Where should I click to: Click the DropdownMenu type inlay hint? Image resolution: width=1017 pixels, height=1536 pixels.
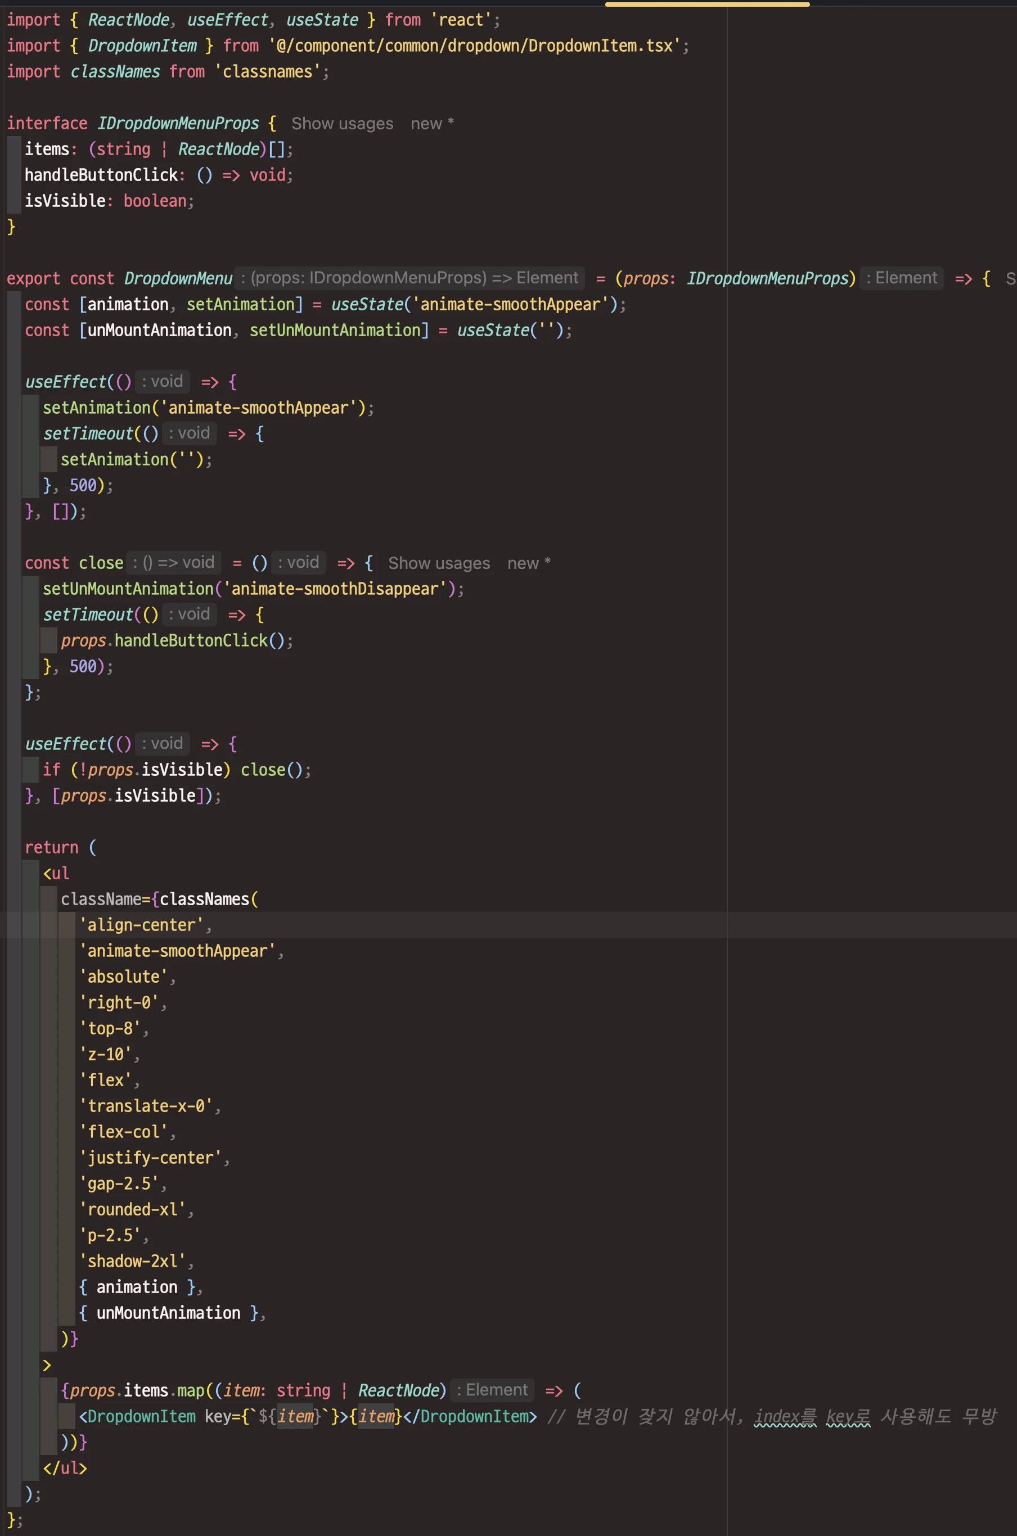409,278
